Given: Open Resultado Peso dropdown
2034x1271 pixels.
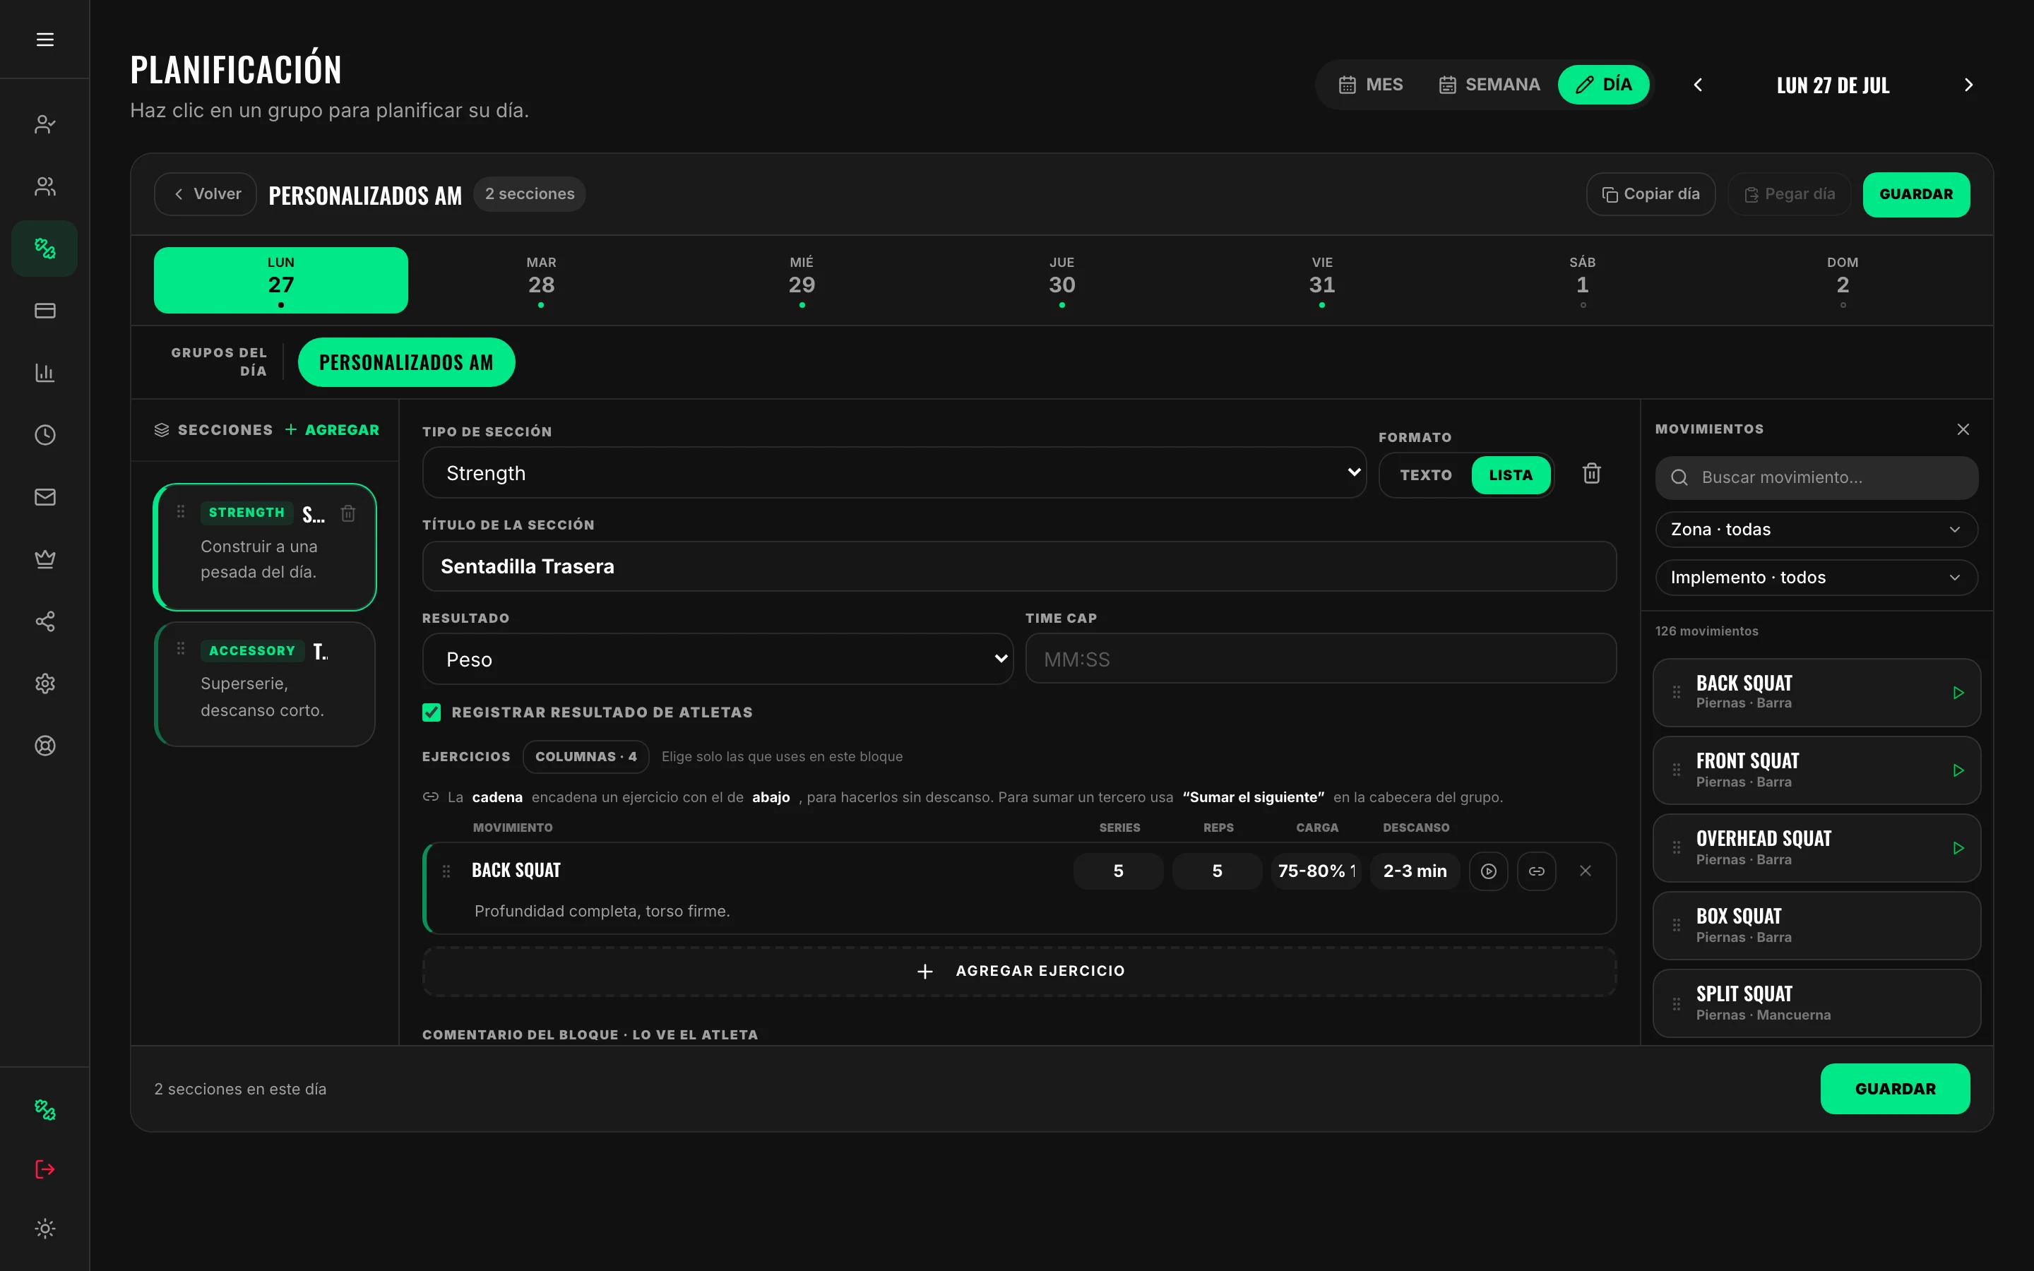Looking at the screenshot, I should point(717,659).
